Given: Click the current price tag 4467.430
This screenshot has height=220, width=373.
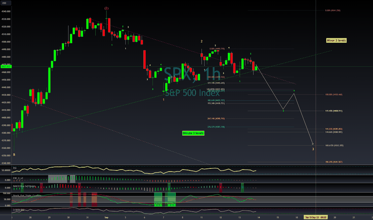Looking at the screenshot, I should point(6,66).
